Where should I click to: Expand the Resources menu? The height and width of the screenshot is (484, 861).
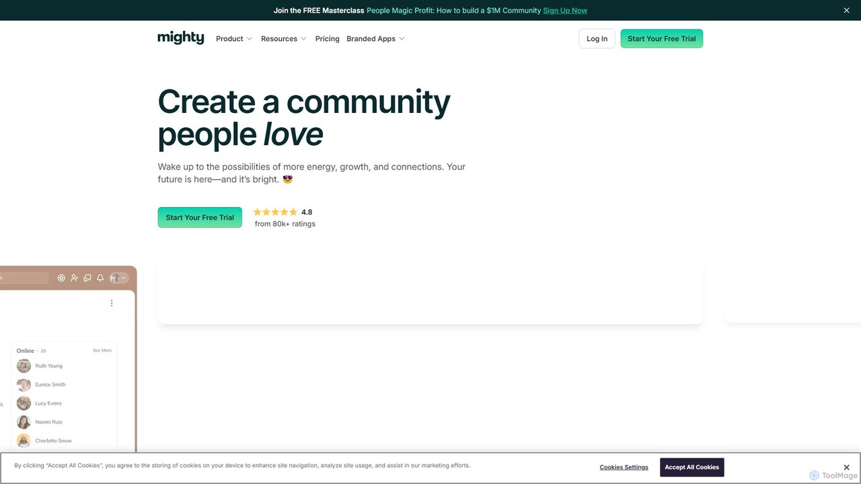(284, 38)
